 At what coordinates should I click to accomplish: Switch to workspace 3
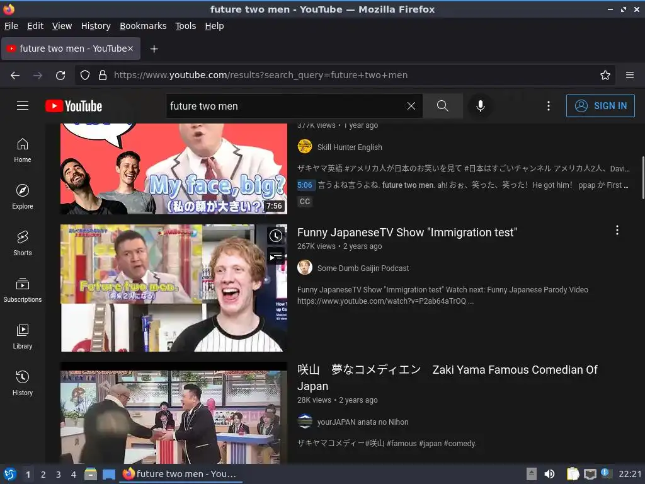click(x=59, y=475)
